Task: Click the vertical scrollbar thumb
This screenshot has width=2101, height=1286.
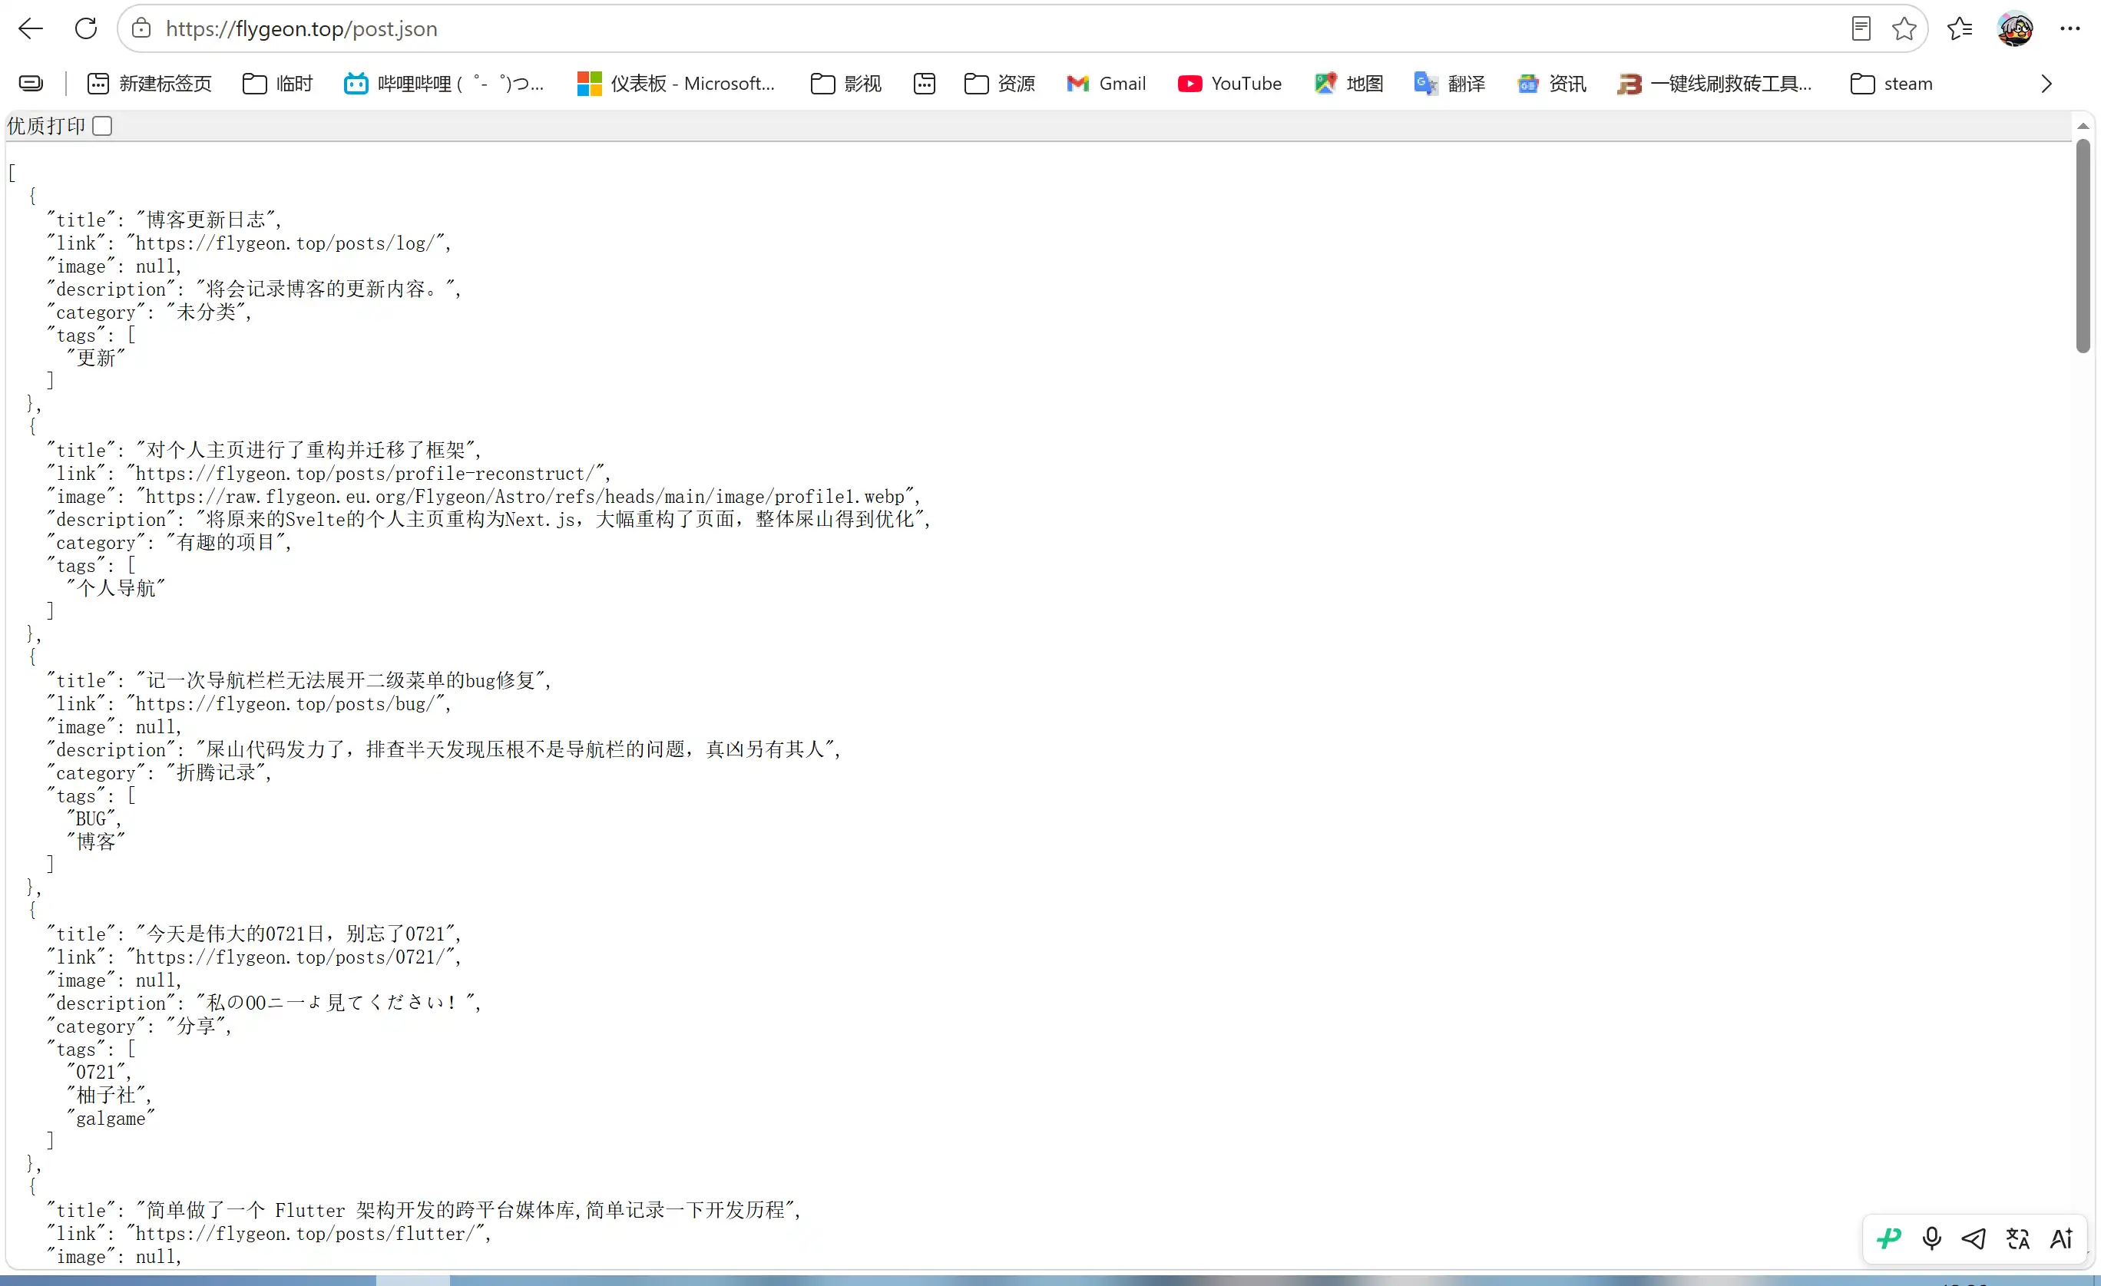Action: (x=2083, y=246)
